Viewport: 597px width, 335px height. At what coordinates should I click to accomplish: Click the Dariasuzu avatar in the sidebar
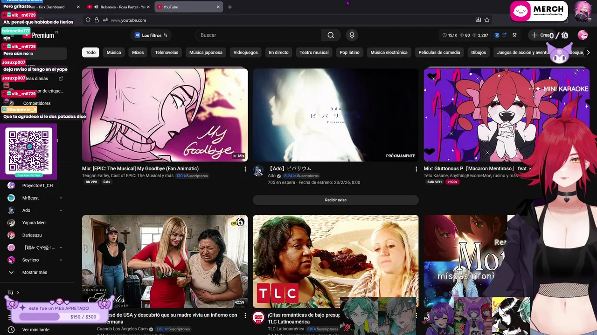[11, 235]
